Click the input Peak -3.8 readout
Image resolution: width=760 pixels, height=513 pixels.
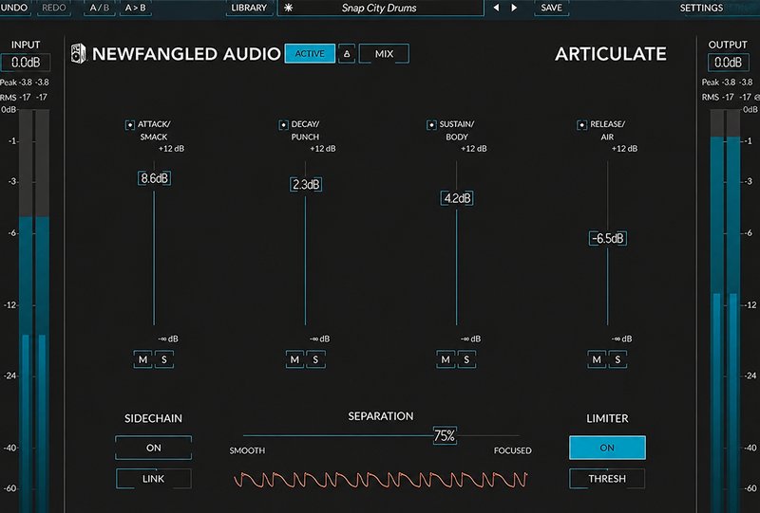pyautogui.click(x=25, y=82)
